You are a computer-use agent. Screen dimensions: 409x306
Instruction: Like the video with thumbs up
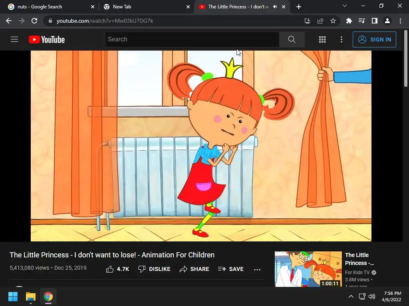(117, 269)
